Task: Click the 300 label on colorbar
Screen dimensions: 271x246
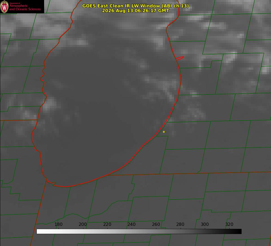Action: pos(205,224)
